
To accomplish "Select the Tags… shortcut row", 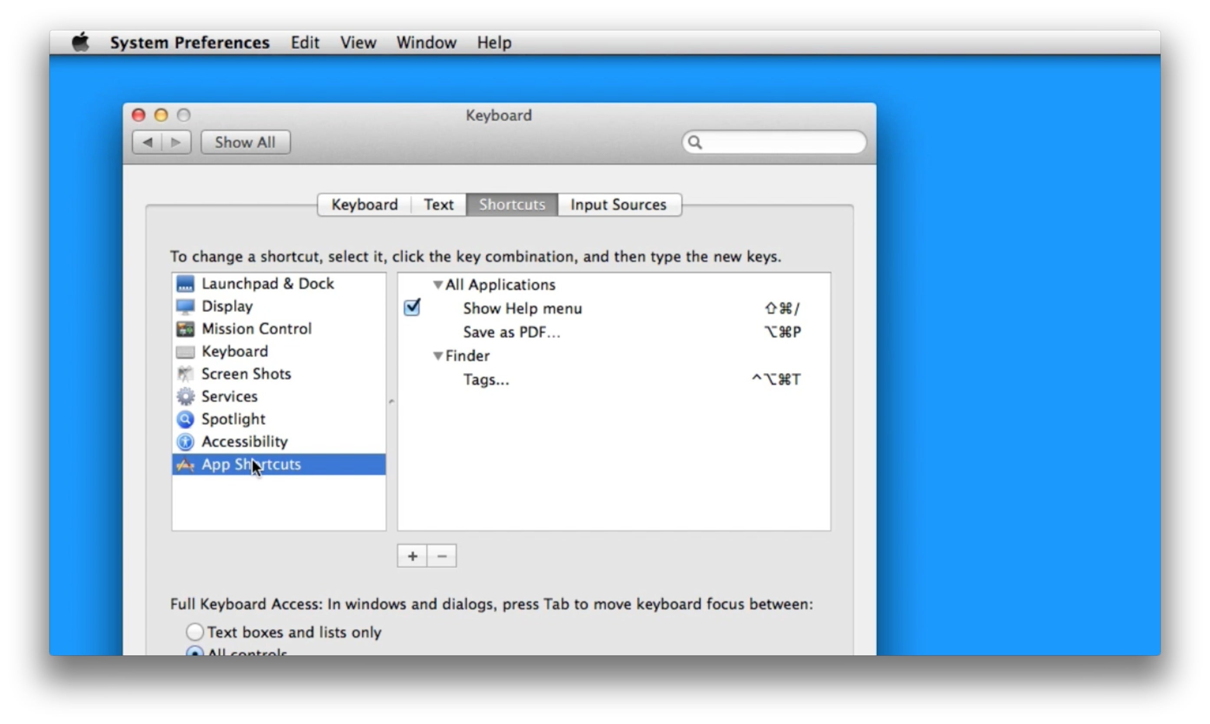I will tap(614, 379).
